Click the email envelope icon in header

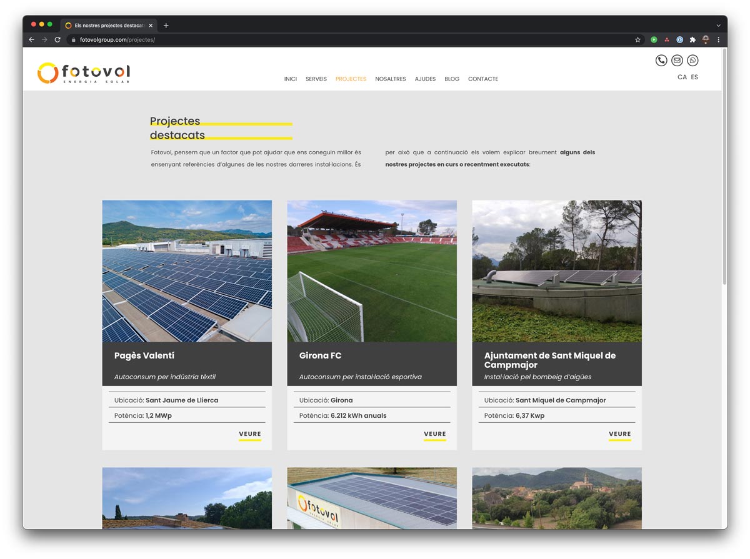(677, 61)
